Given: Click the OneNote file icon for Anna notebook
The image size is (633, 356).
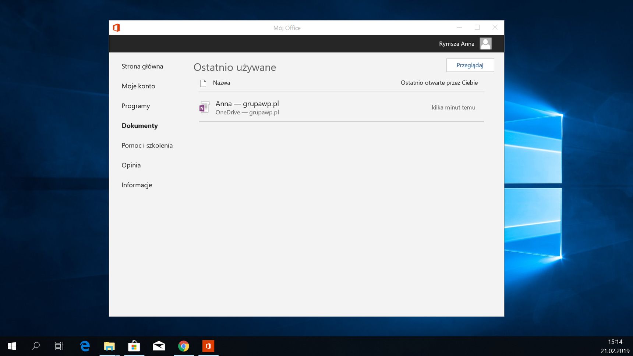Looking at the screenshot, I should 204,107.
